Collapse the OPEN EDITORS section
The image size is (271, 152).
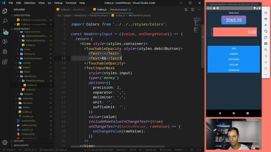[x=22, y=15]
